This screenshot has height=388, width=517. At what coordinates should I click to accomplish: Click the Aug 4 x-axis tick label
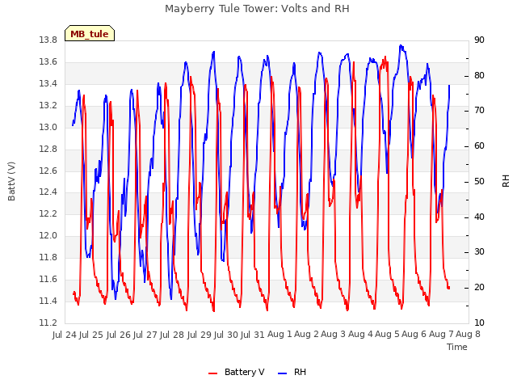point(360,334)
